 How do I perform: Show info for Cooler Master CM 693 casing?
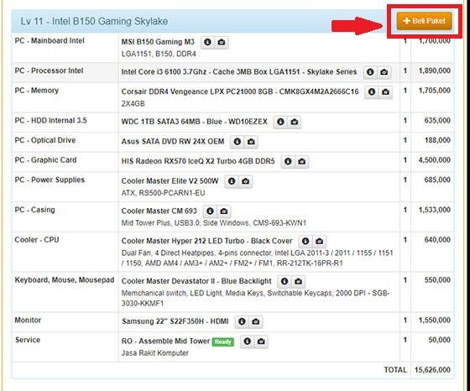coord(210,211)
